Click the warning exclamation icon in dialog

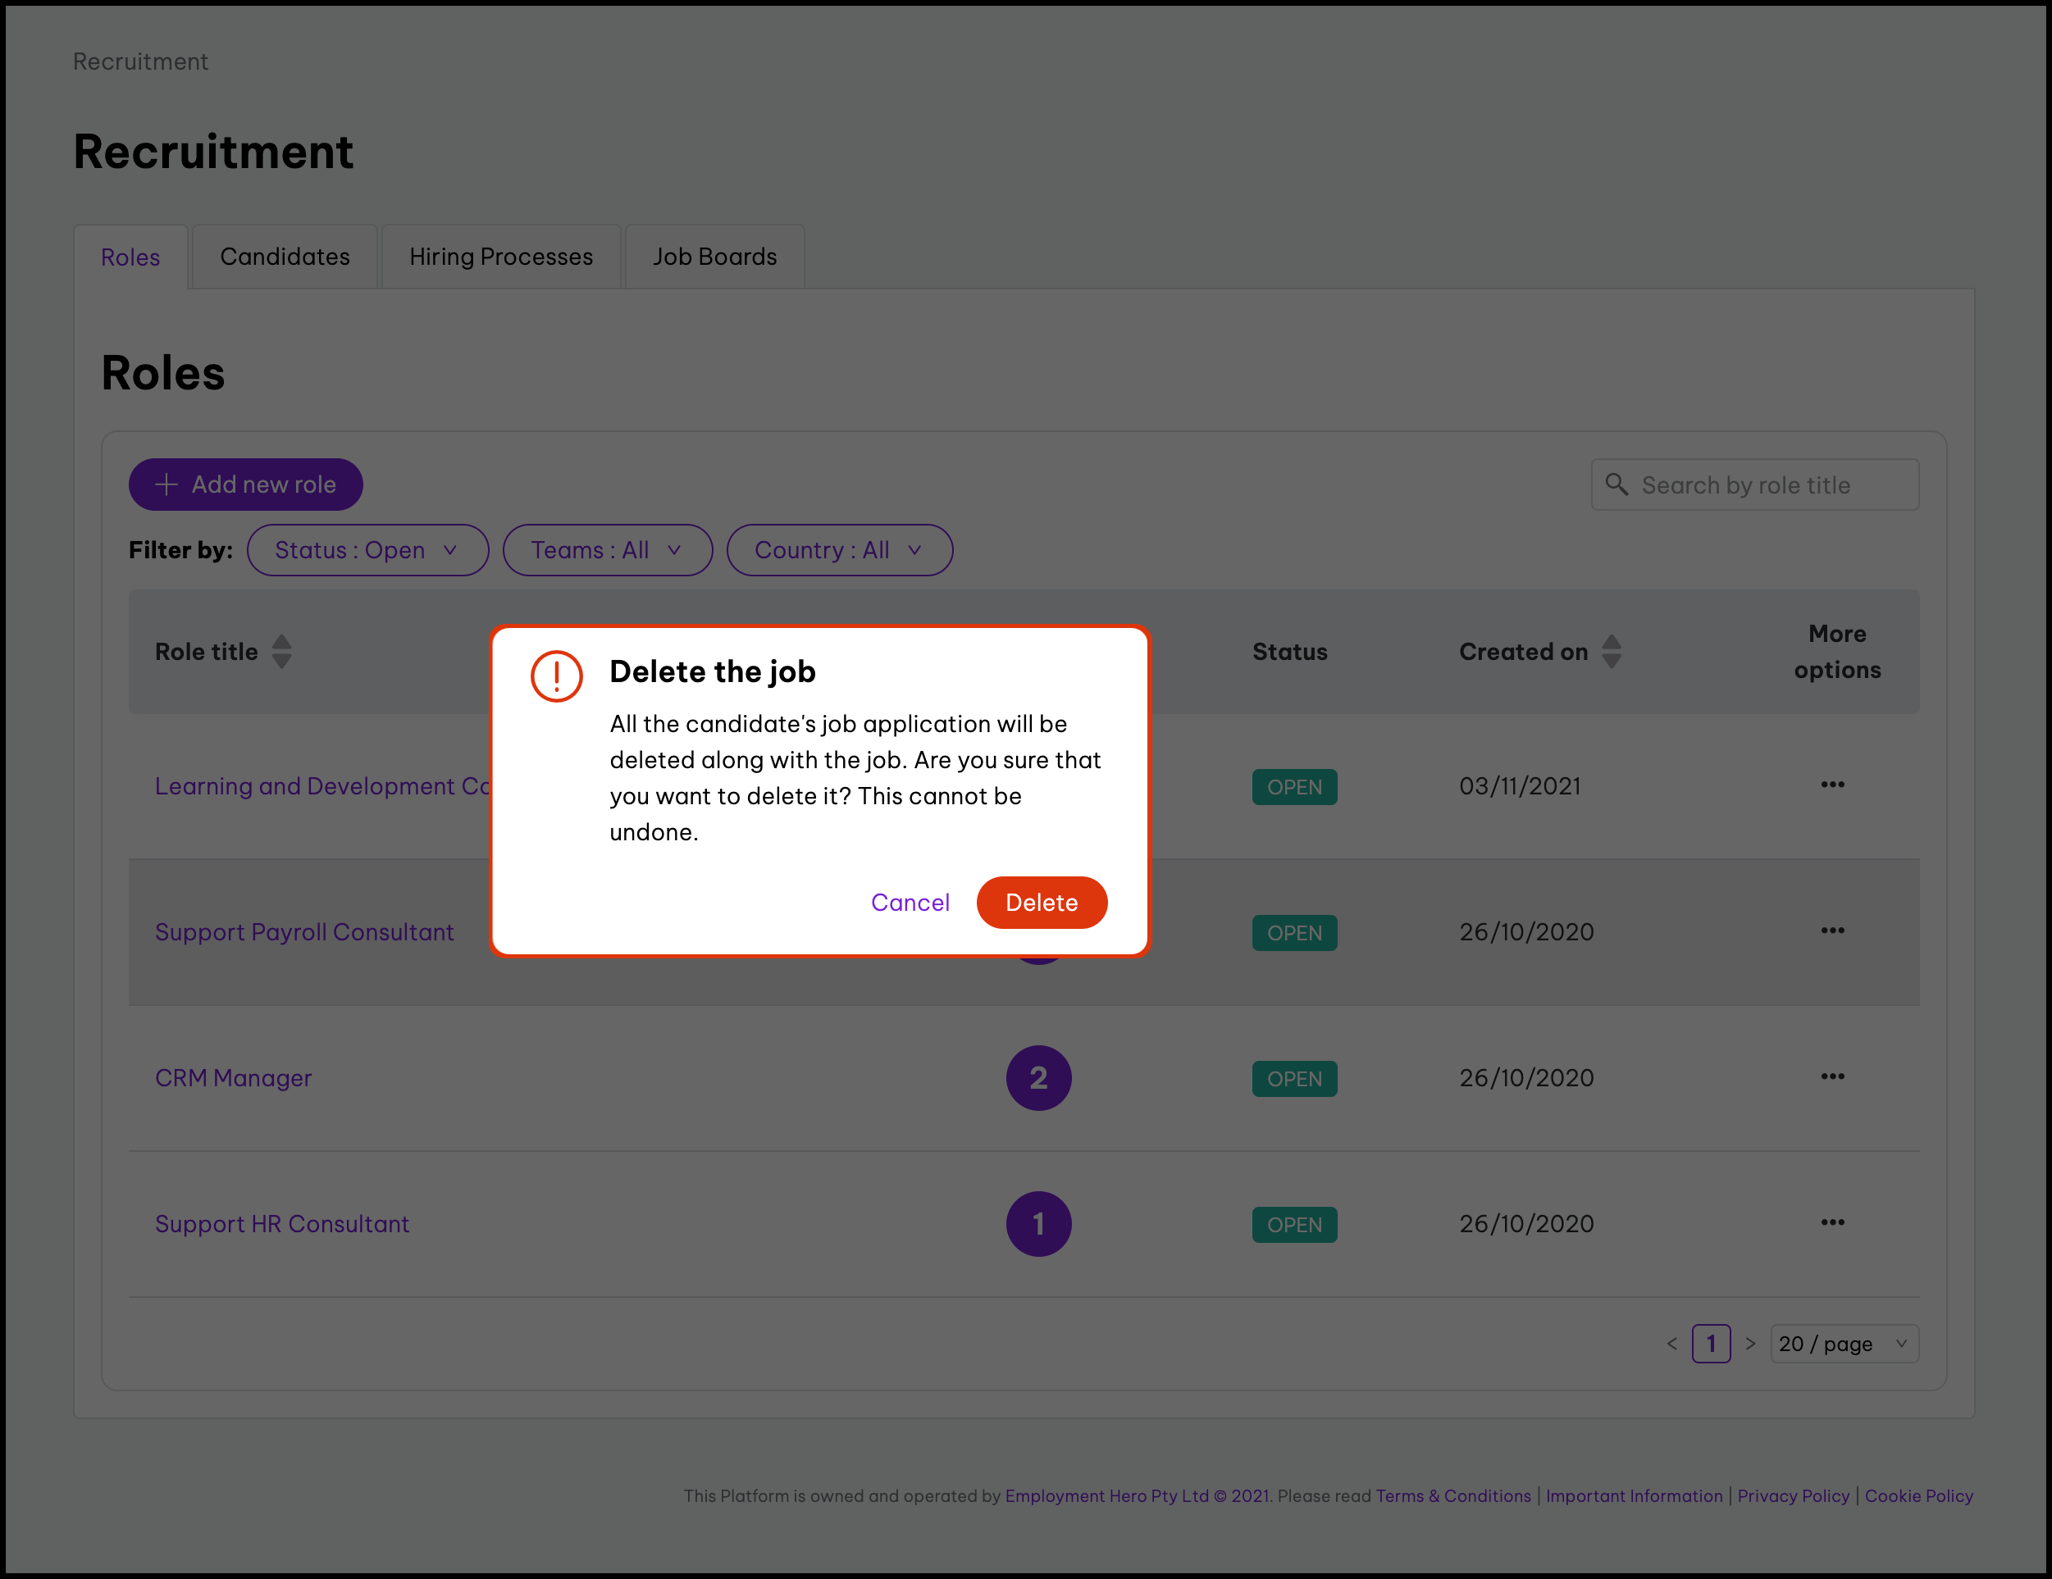tap(556, 676)
